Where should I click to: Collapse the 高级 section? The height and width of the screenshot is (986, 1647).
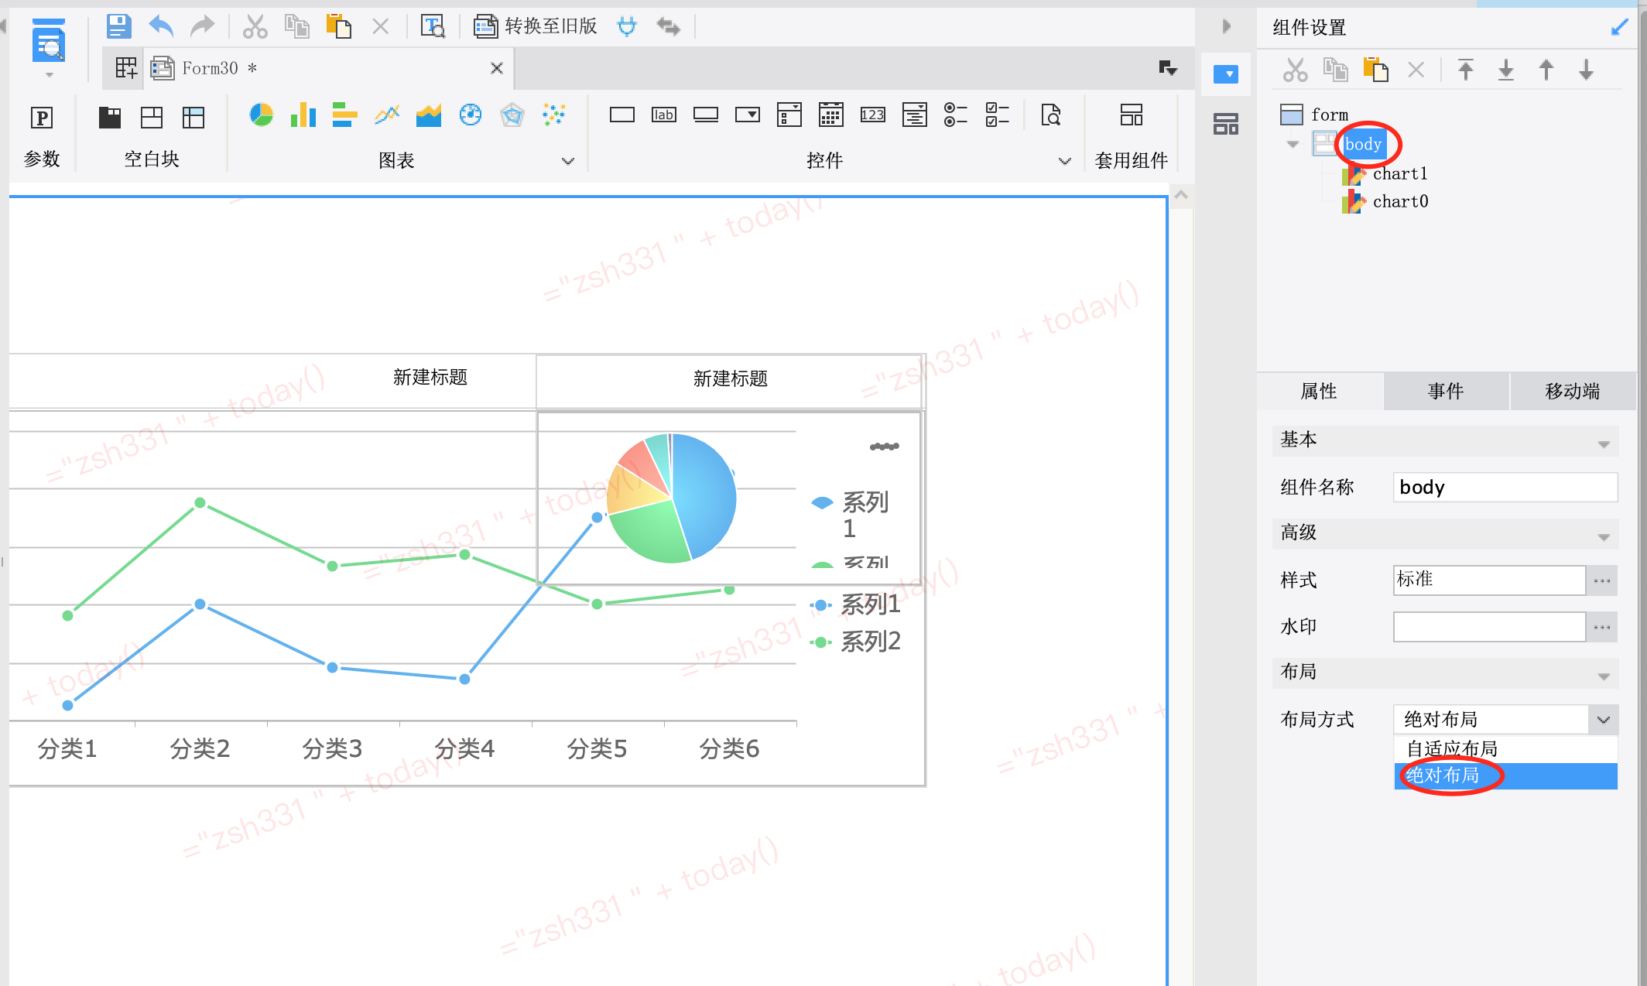(1604, 537)
